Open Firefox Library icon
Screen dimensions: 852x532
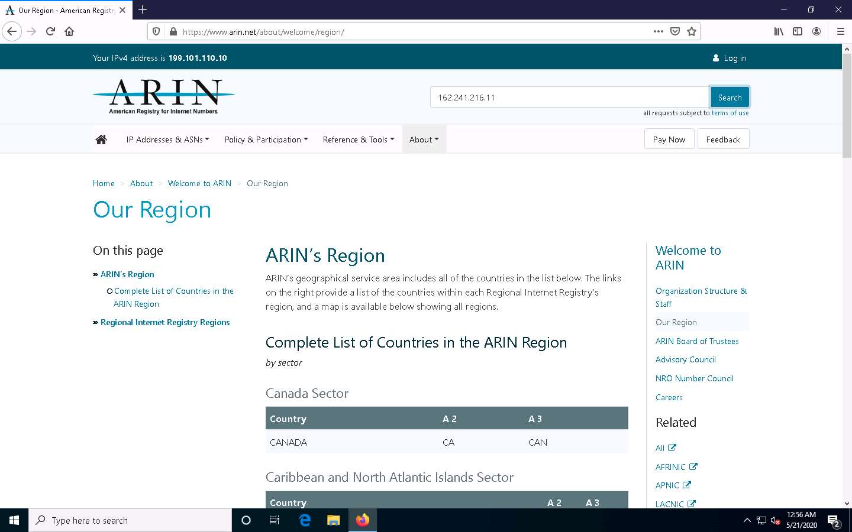[x=779, y=31]
